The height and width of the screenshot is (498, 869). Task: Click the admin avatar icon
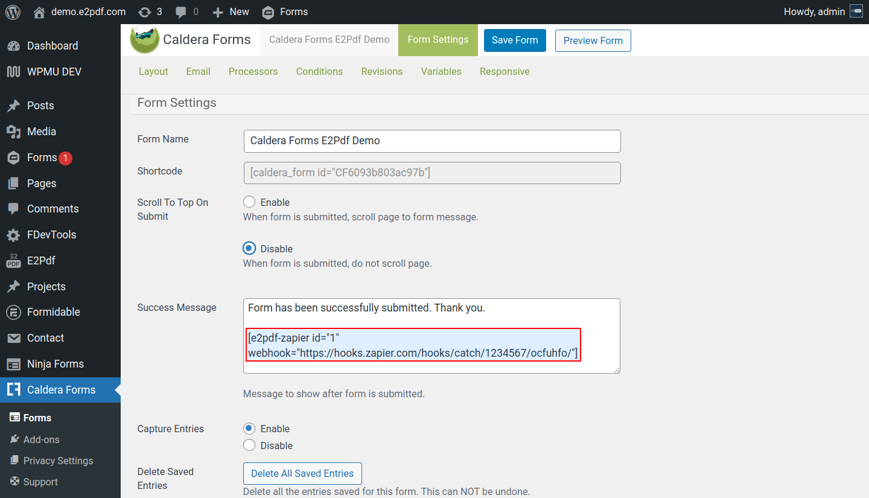856,11
